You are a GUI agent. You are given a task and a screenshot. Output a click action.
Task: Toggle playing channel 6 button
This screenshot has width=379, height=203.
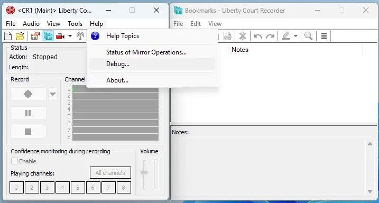click(x=93, y=188)
